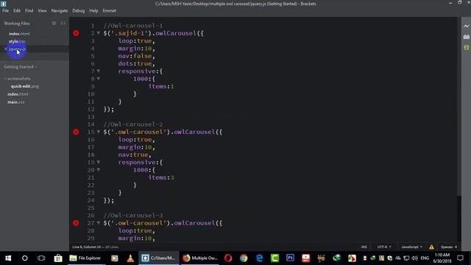
Task: Launch Photoshop from taskbar
Action: coord(290,258)
